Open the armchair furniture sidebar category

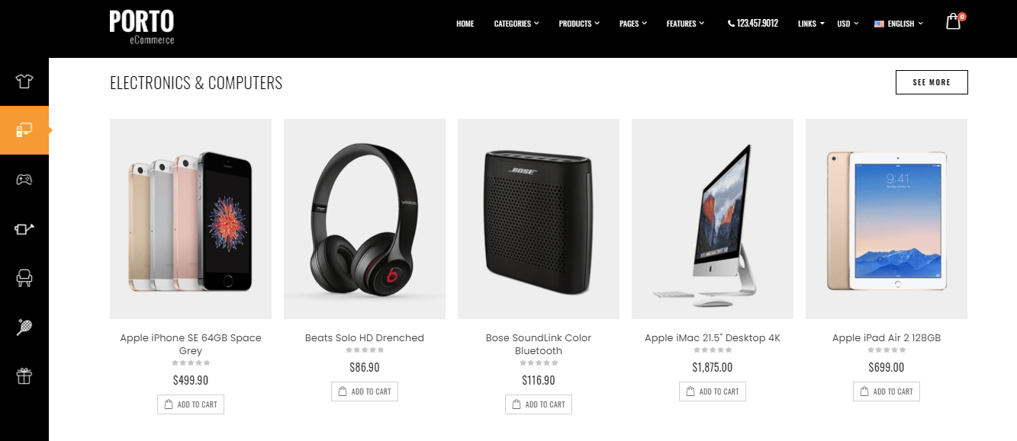[24, 277]
